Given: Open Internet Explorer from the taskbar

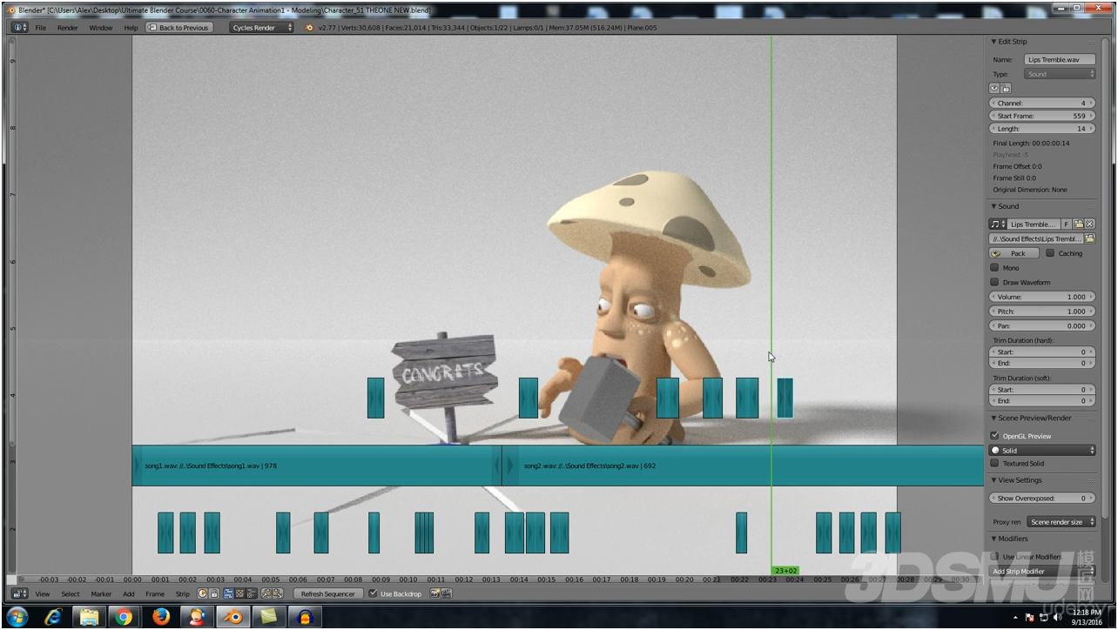Looking at the screenshot, I should (x=53, y=617).
